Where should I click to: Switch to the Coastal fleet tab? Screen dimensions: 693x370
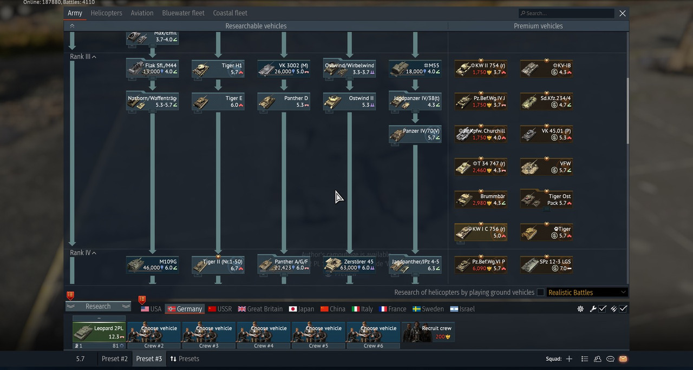pyautogui.click(x=230, y=13)
